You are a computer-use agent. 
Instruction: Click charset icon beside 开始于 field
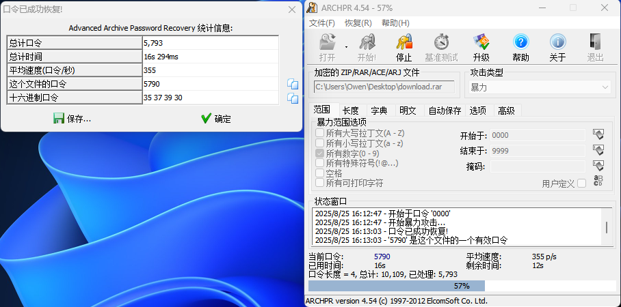click(x=598, y=134)
